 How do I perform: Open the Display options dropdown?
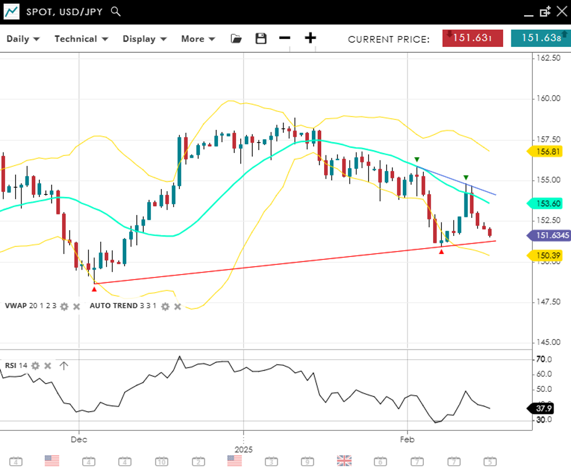[144, 39]
